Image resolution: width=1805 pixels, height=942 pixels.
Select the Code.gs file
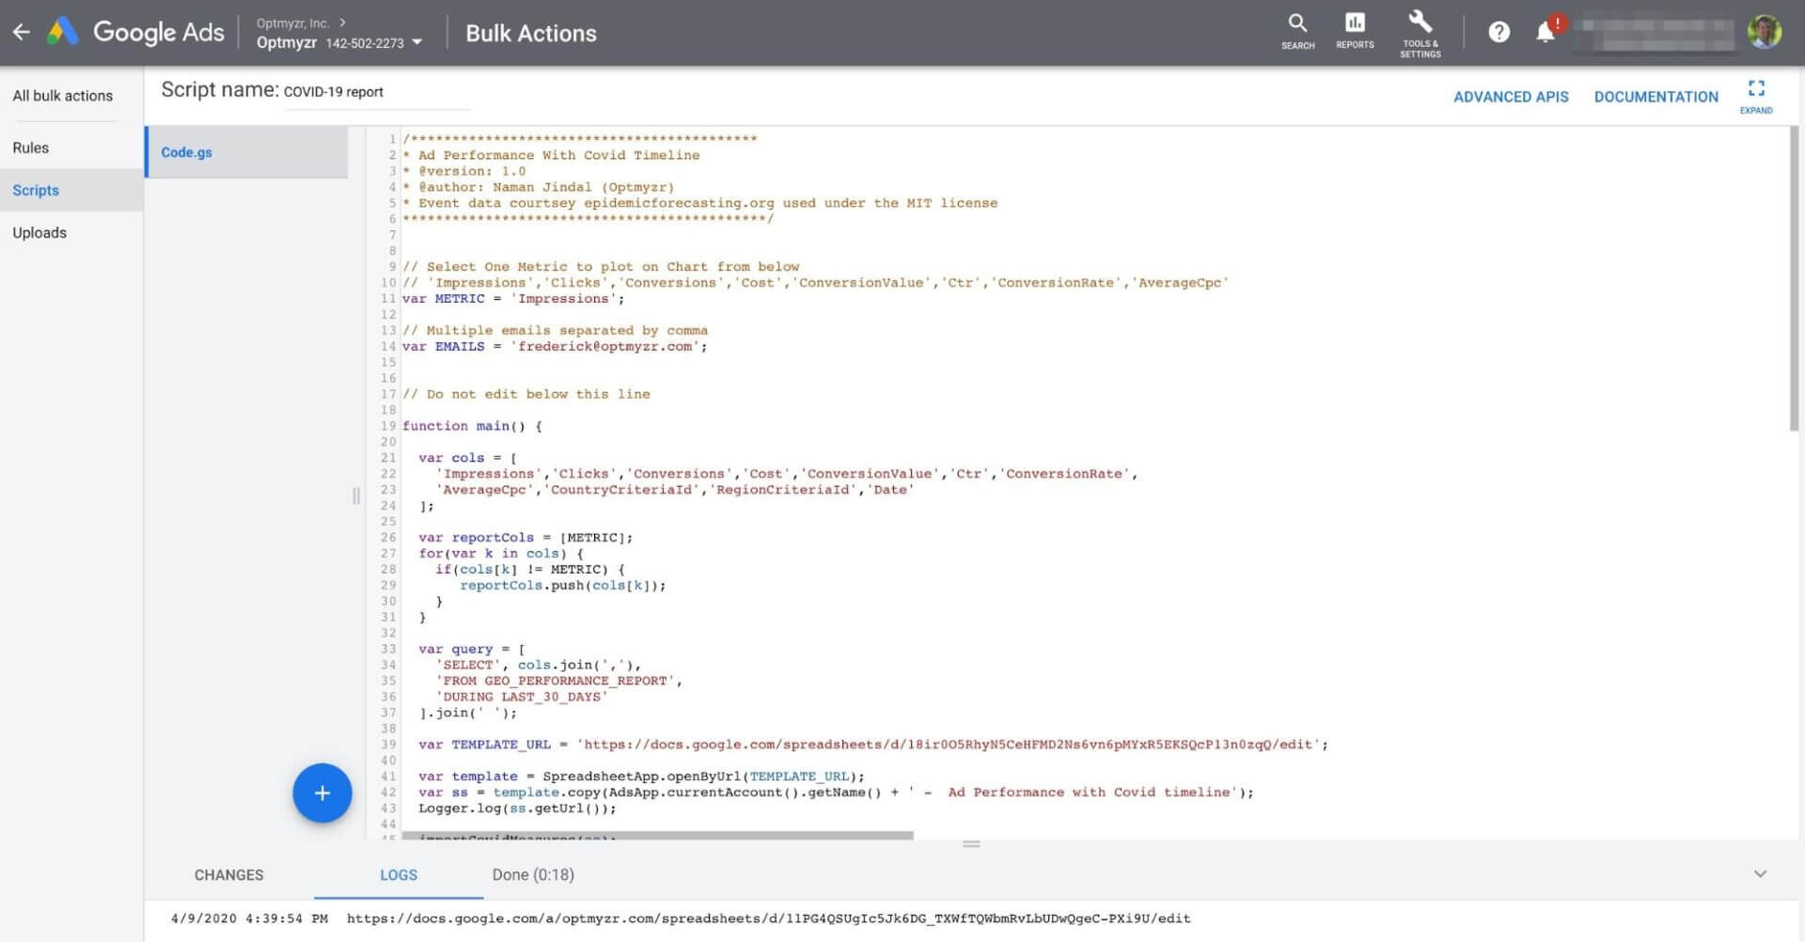point(246,152)
